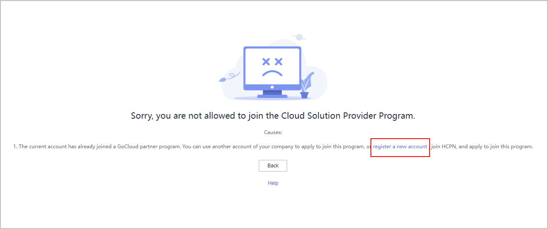Click the "register a new account" link

pyautogui.click(x=400, y=147)
